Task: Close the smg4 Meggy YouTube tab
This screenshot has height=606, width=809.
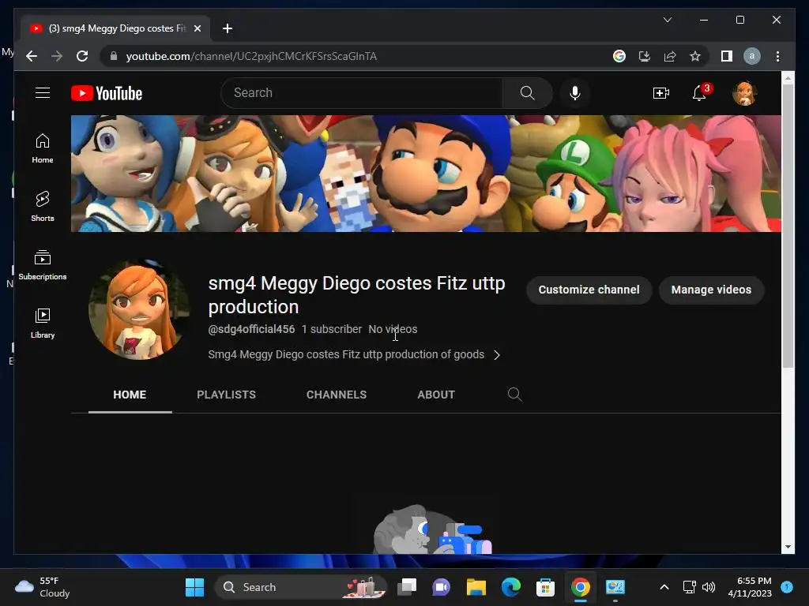Action: tap(197, 28)
